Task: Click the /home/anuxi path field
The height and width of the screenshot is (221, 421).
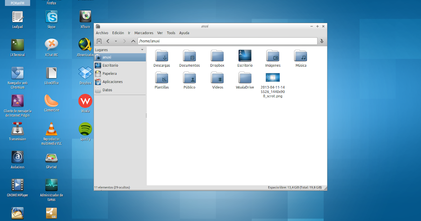Action: 227,41
